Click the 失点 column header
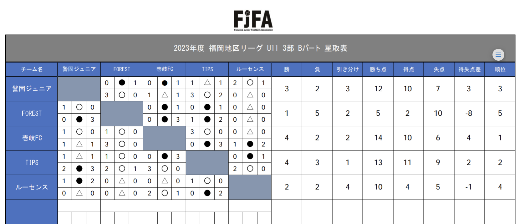Image resolution: width=520 pixels, height=224 pixels. click(439, 69)
